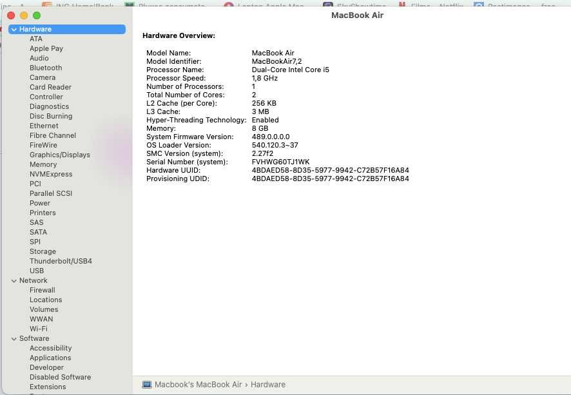
Task: Open the Apple Pay sidebar entry
Action: tap(46, 48)
